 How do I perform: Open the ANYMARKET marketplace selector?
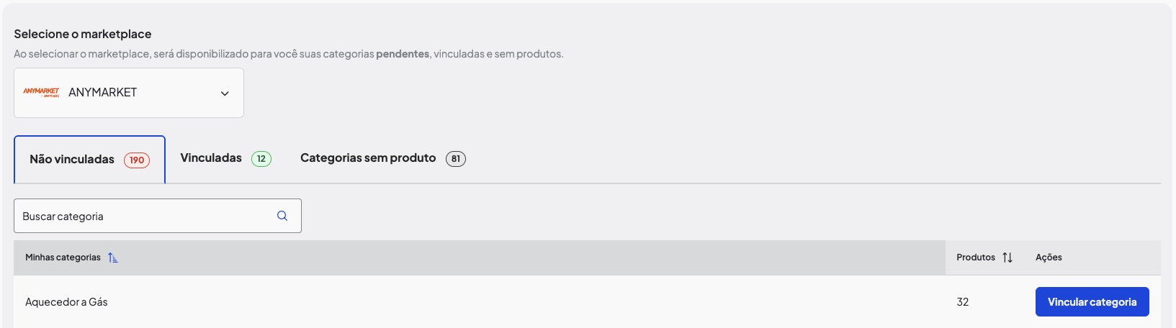click(x=129, y=93)
